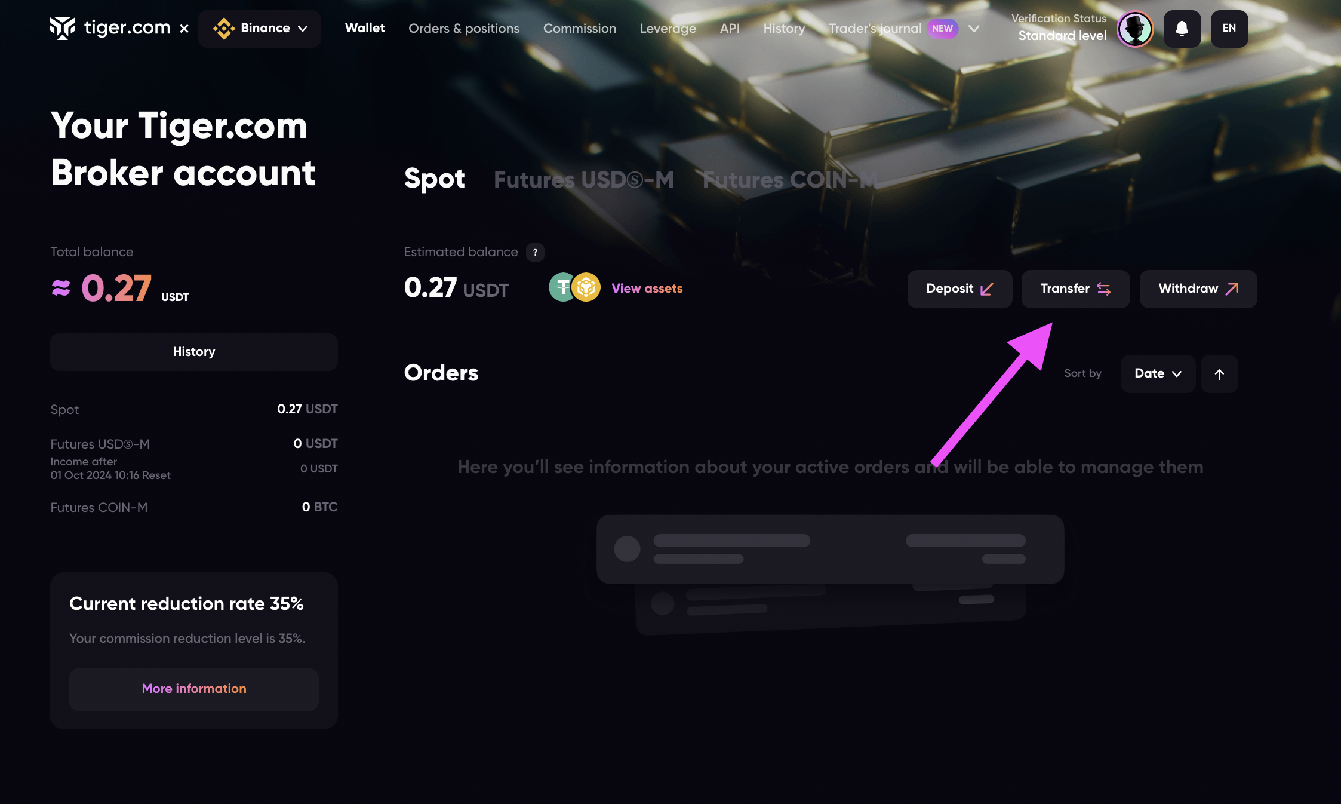Open the user profile avatar
The image size is (1341, 804).
[x=1134, y=29]
